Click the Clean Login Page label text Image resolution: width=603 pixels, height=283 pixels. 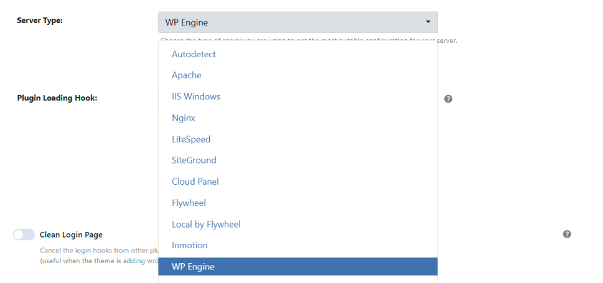coord(71,234)
